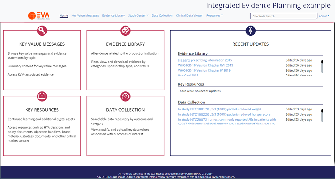The image size is (335, 179).
Task: Expand the Study Center dropdown menu
Action: 138,15
